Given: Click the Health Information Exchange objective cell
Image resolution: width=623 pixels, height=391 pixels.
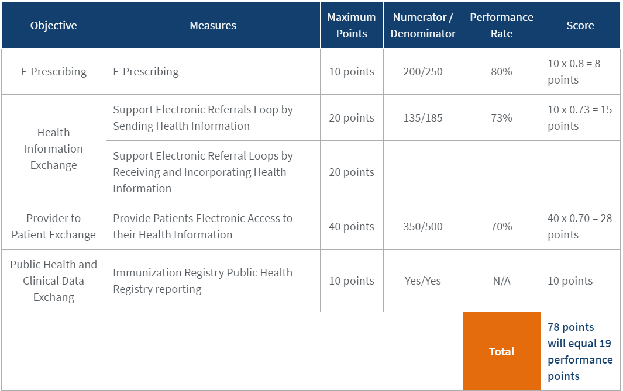Looking at the screenshot, I should tap(54, 149).
